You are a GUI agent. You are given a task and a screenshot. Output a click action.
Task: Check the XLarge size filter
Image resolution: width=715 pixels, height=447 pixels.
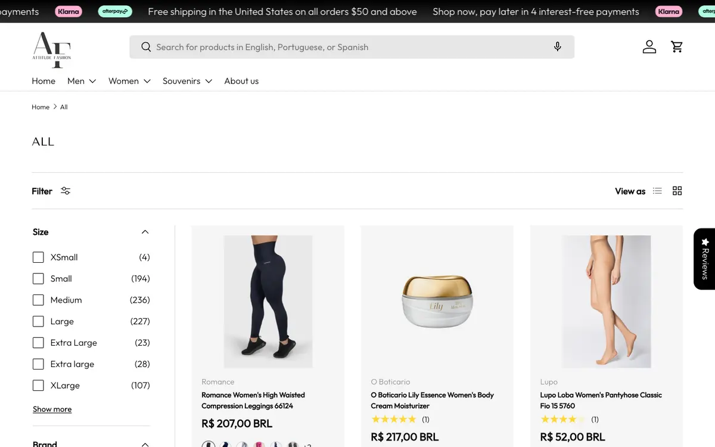[38, 386]
